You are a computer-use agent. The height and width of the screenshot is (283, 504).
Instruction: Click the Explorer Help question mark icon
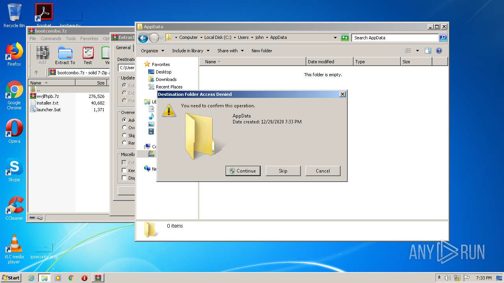tap(439, 51)
